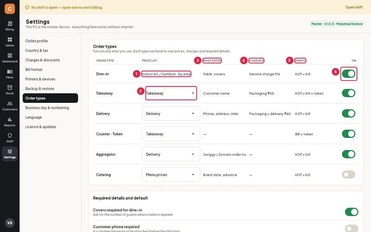Click the Open shift link
The image size is (371, 232).
pyautogui.click(x=354, y=7)
